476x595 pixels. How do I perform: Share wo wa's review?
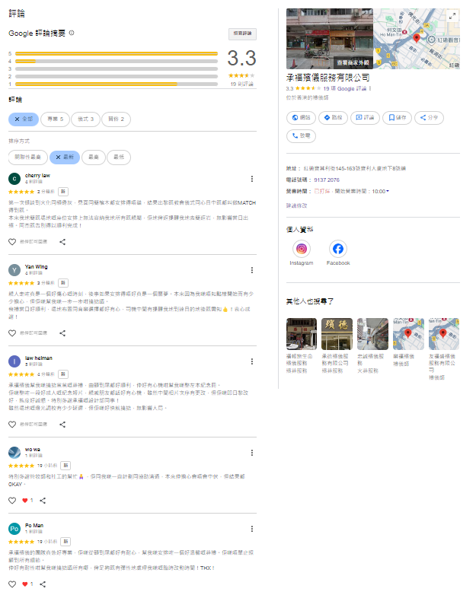[x=43, y=501]
